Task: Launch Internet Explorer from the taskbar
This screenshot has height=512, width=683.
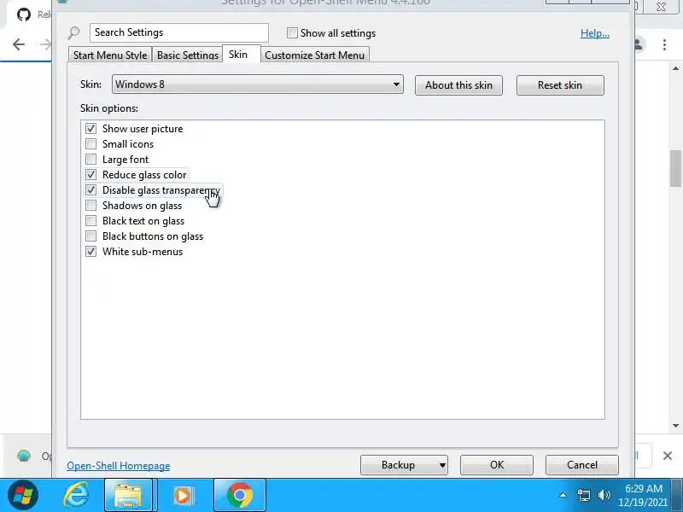Action: tap(76, 495)
